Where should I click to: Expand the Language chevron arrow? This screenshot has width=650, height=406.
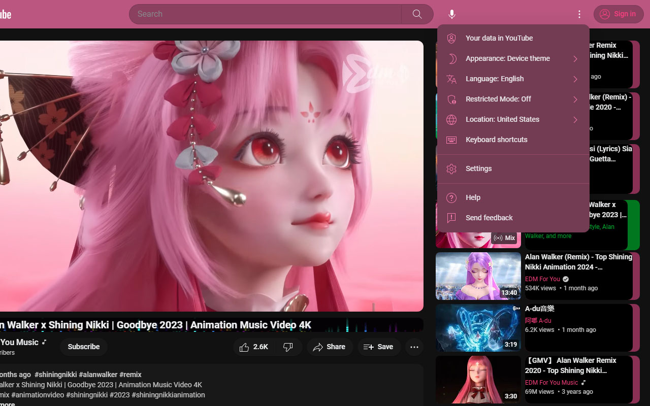(575, 79)
